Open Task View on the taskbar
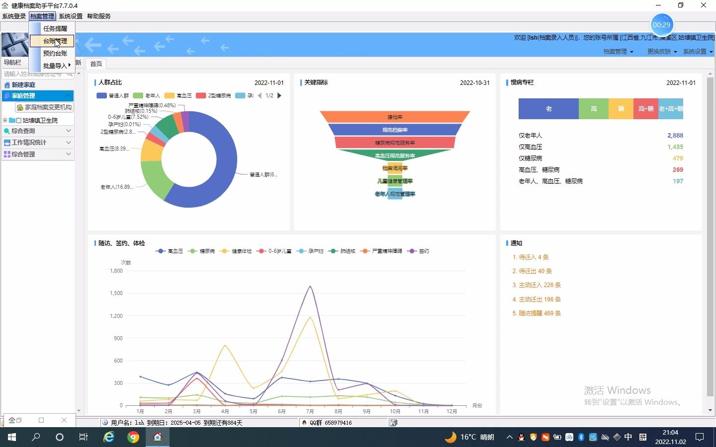 pyautogui.click(x=84, y=437)
